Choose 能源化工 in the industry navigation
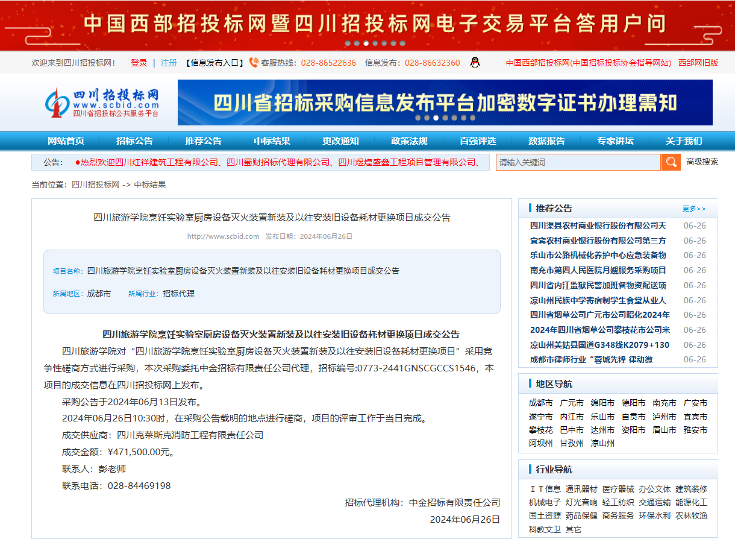The height and width of the screenshot is (539, 735). (692, 502)
